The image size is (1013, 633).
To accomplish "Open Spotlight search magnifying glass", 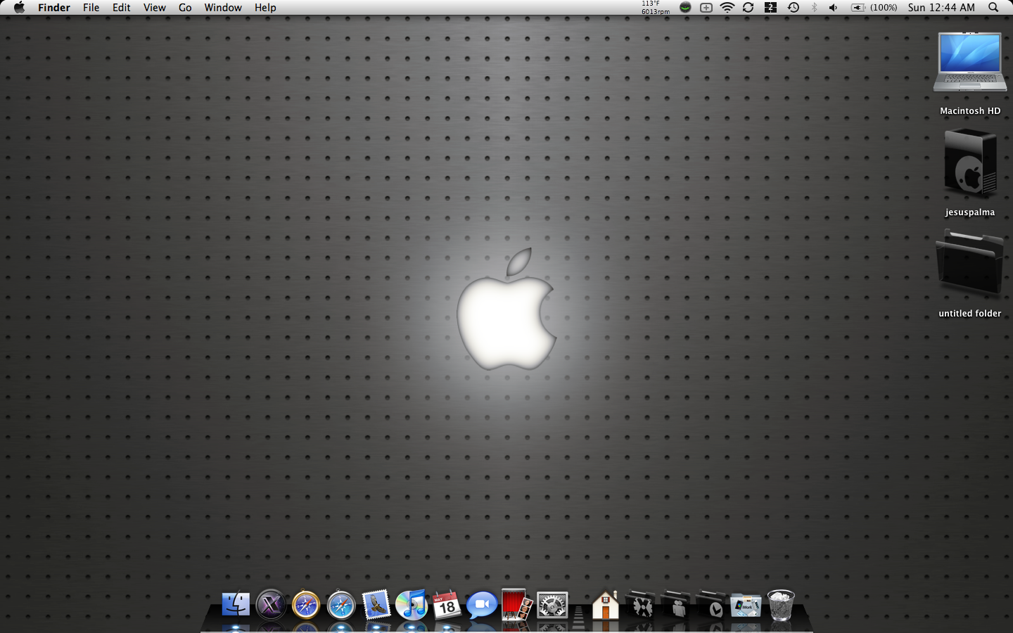I will pos(993,8).
